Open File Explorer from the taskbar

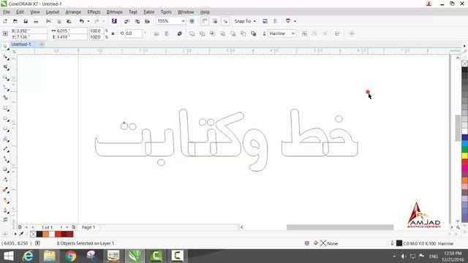click(50, 256)
